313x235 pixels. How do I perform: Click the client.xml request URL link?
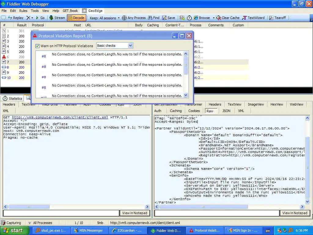click(x=60, y=117)
